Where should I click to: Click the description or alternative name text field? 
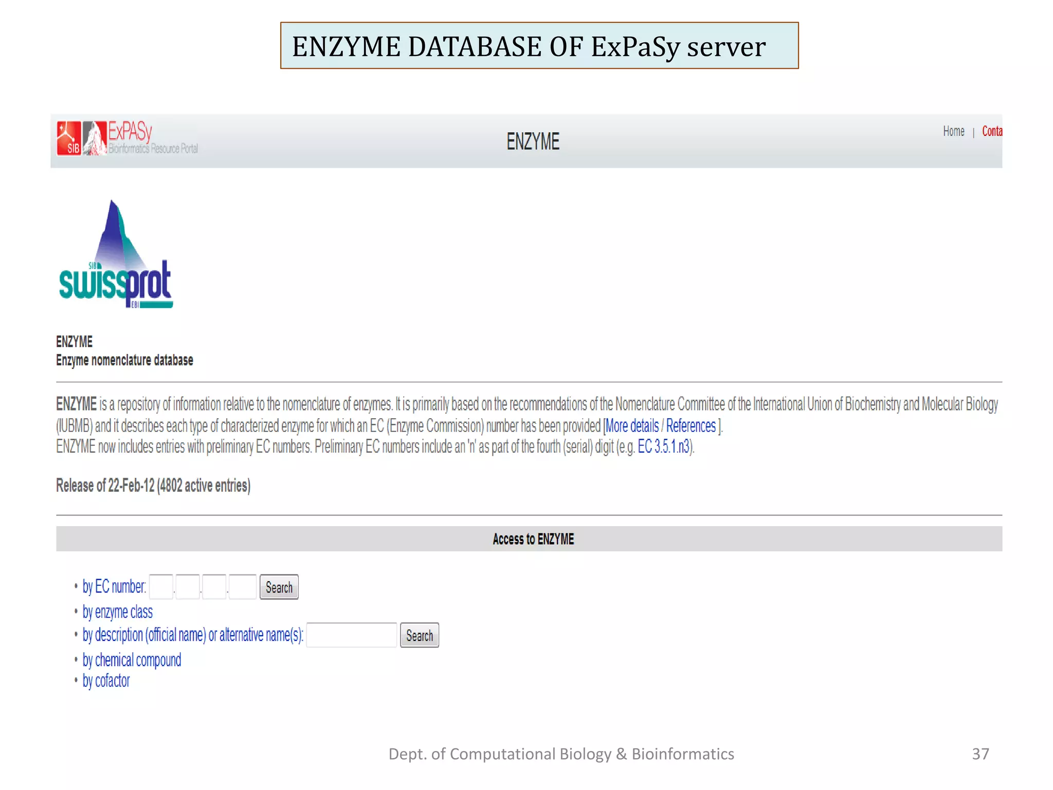tap(352, 635)
